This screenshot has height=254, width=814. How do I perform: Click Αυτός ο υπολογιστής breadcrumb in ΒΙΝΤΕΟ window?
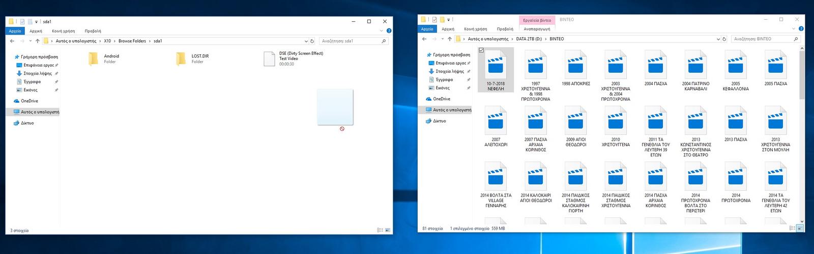click(x=488, y=39)
